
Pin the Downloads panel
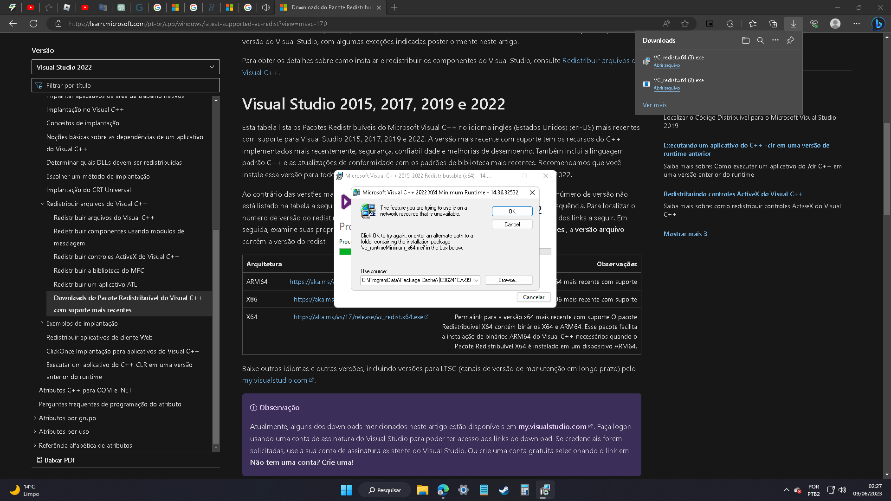(790, 40)
